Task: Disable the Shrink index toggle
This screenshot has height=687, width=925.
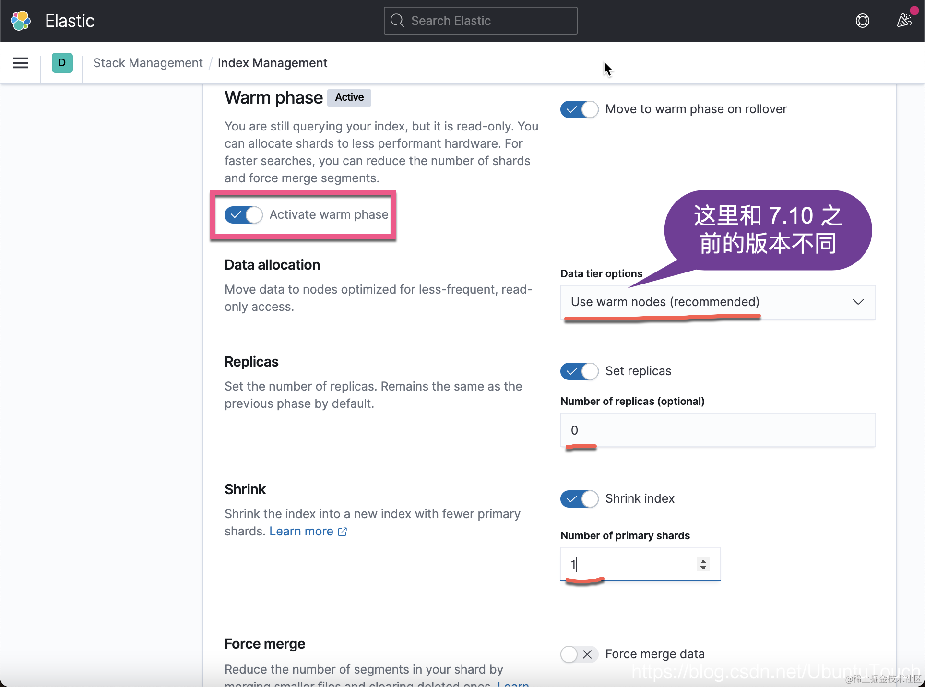Action: (579, 499)
